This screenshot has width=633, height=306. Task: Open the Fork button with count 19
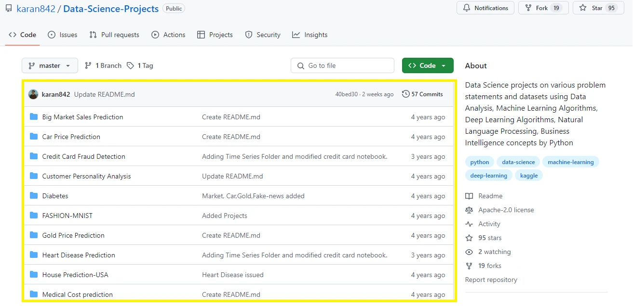[543, 8]
